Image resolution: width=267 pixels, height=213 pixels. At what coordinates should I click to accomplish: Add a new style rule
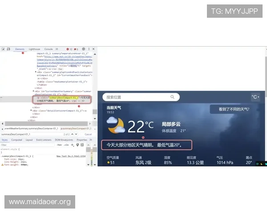[73, 145]
